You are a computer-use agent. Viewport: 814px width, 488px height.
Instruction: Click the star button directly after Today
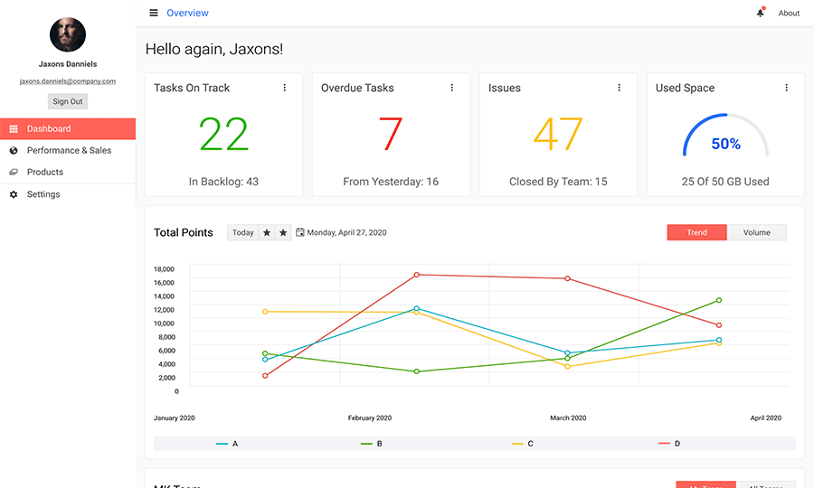(x=267, y=232)
